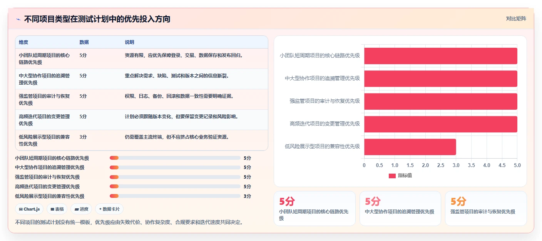Image resolution: width=542 pixels, height=241 pixels.
Task: Click description 权限、日志、备份、回滚
Action: click(179, 96)
